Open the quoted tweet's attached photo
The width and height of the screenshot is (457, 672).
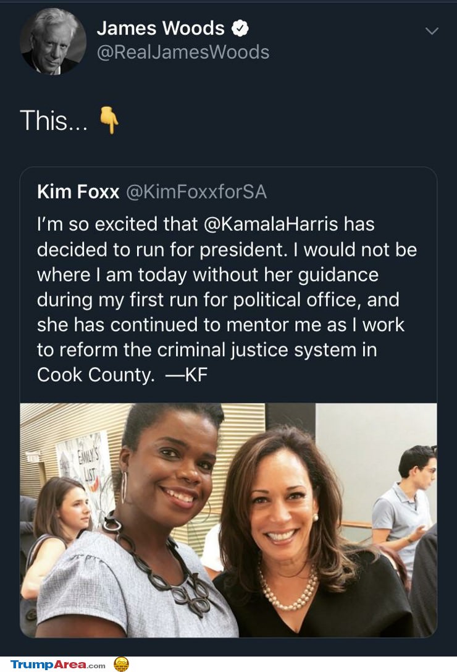tap(228, 519)
